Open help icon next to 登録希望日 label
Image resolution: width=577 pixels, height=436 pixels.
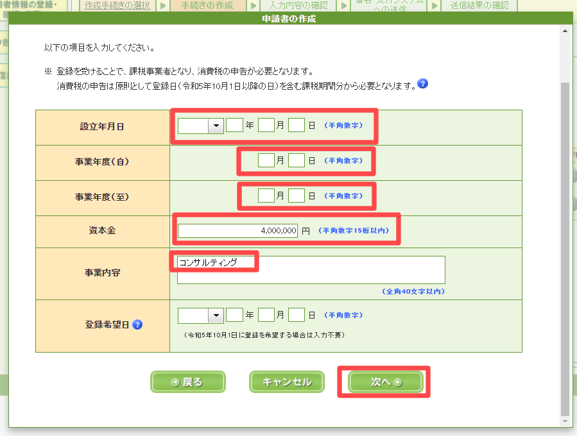(x=137, y=324)
